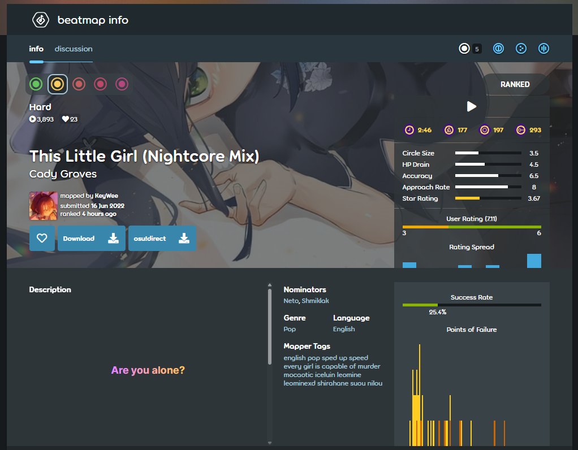Open nominator Neto's profile link
The width and height of the screenshot is (578, 450).
tap(290, 301)
